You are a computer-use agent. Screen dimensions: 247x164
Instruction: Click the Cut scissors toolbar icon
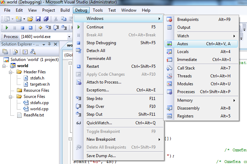56,19
